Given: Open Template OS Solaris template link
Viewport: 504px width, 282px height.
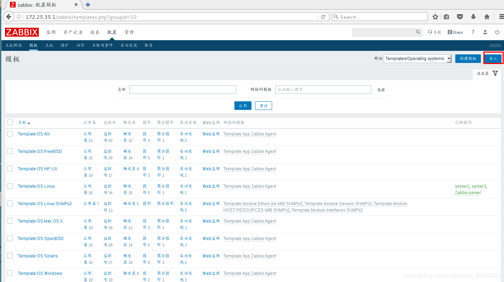Looking at the screenshot, I should click(x=38, y=256).
